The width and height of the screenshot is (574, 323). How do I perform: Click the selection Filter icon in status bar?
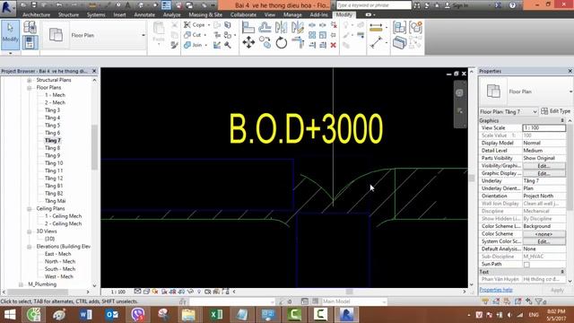pyautogui.click(x=539, y=301)
